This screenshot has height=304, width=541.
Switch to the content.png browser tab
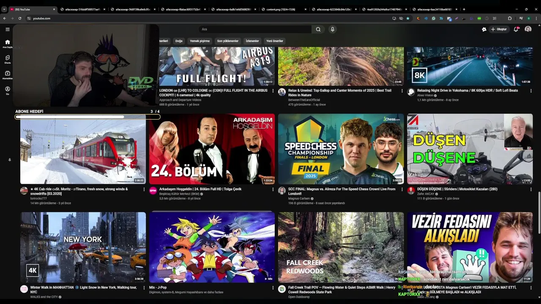tap(282, 9)
